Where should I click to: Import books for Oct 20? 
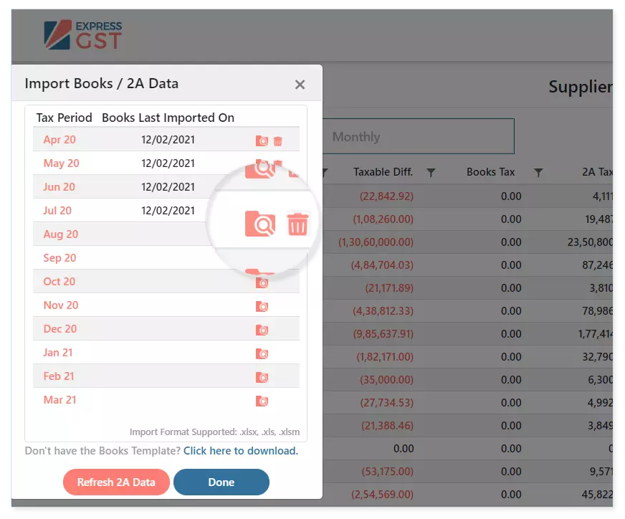click(262, 281)
